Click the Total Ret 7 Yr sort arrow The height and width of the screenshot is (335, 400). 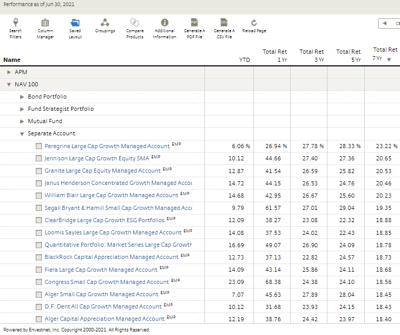(389, 60)
